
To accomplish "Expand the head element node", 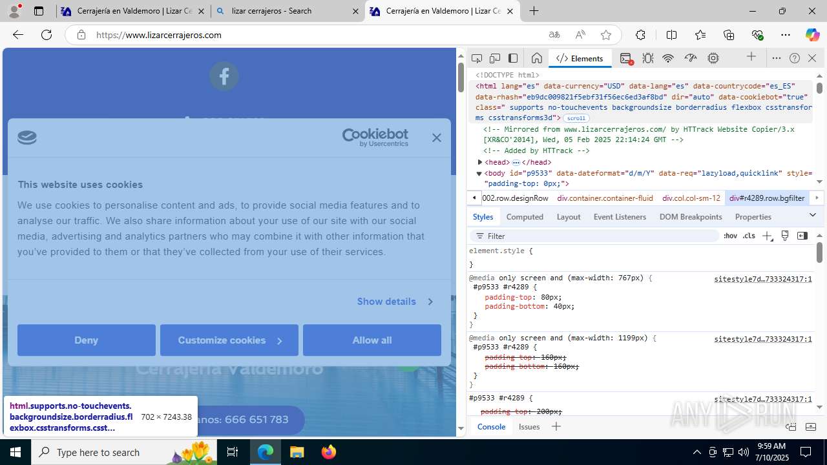I will point(479,162).
